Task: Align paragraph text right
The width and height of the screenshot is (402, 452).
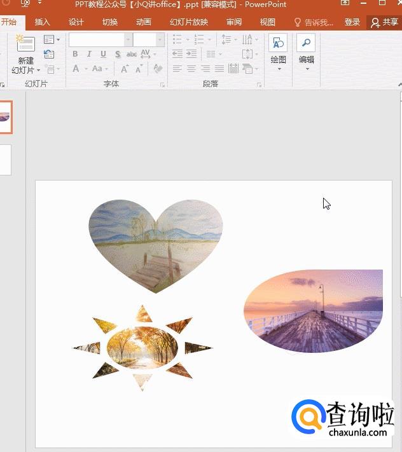Action: pos(205,69)
